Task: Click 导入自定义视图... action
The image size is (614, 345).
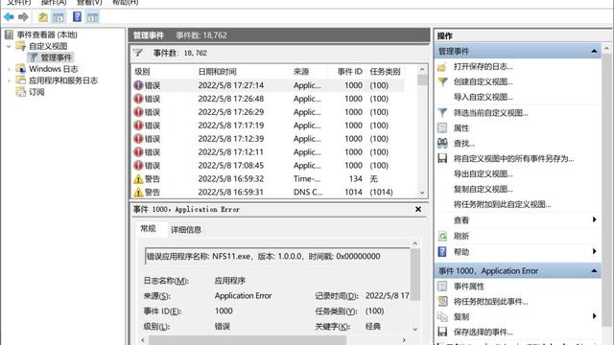Action: click(483, 97)
